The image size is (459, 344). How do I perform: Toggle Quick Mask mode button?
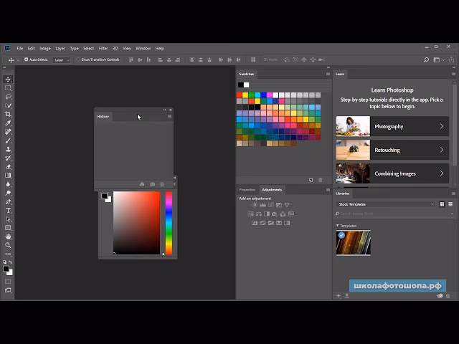8,282
